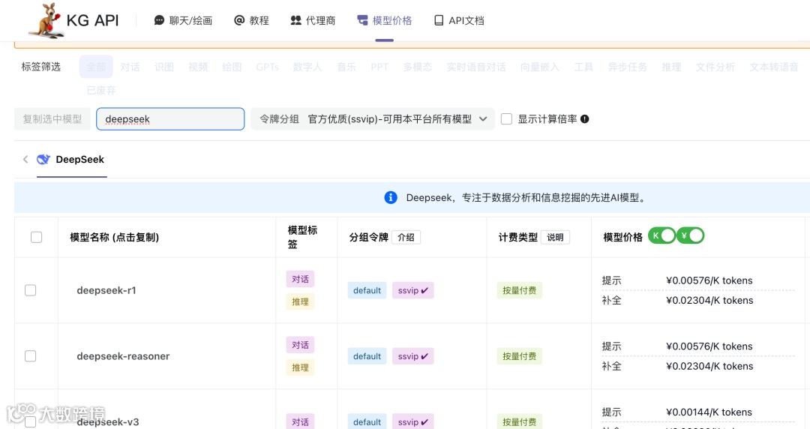Image resolution: width=810 pixels, height=429 pixels.
Task: Focus the deepseek search field
Action: click(170, 119)
